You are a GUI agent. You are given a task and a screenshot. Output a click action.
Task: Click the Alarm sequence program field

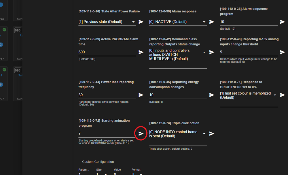tap(249, 22)
